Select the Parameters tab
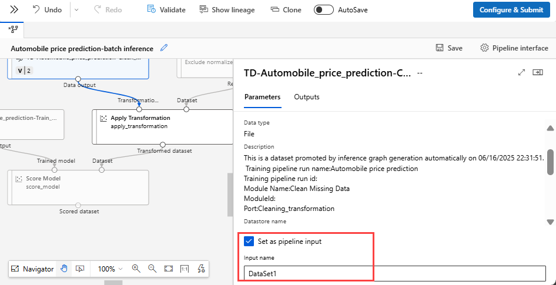Viewport: 556px width, 285px height. (x=262, y=97)
